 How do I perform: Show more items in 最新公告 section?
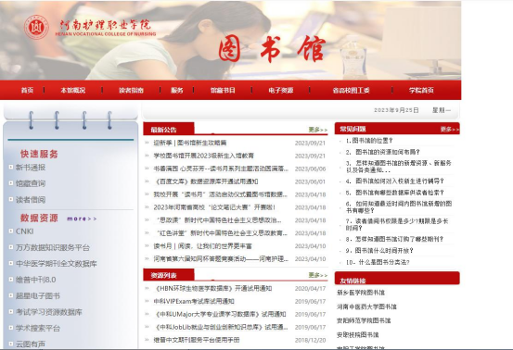click(317, 130)
